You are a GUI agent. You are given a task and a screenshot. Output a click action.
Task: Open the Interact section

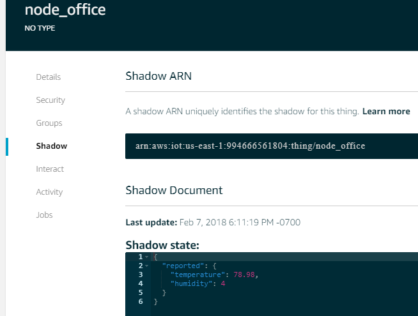tap(50, 169)
